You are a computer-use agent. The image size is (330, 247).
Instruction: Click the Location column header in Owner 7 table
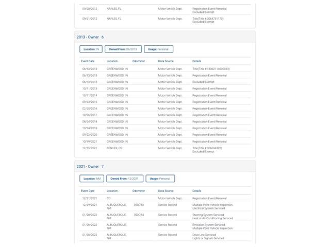112,191
